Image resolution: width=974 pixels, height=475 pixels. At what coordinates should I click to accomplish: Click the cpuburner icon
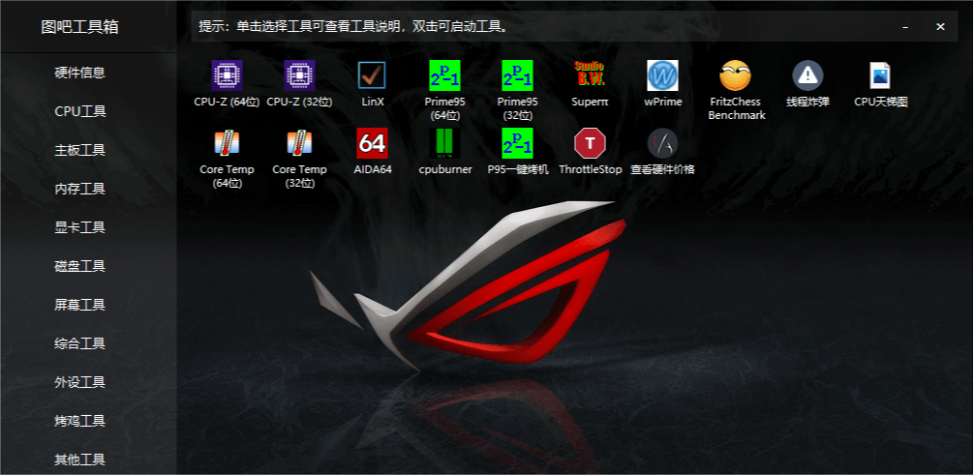(445, 144)
